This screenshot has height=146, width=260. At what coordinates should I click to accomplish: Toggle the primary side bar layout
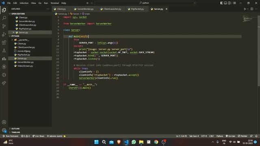pyautogui.click(x=222, y=3)
